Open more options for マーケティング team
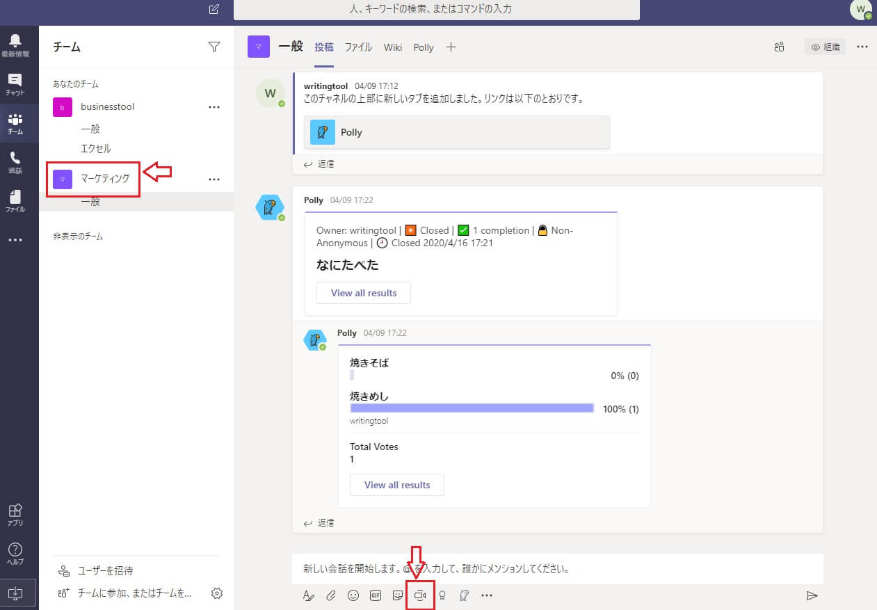 tap(214, 179)
